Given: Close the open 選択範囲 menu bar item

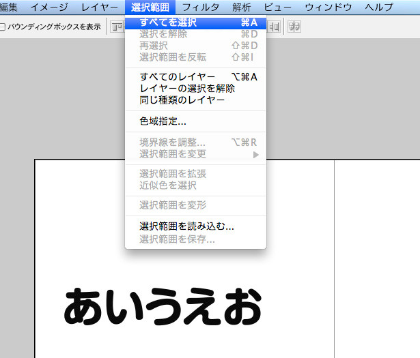Looking at the screenshot, I should pyautogui.click(x=150, y=8).
